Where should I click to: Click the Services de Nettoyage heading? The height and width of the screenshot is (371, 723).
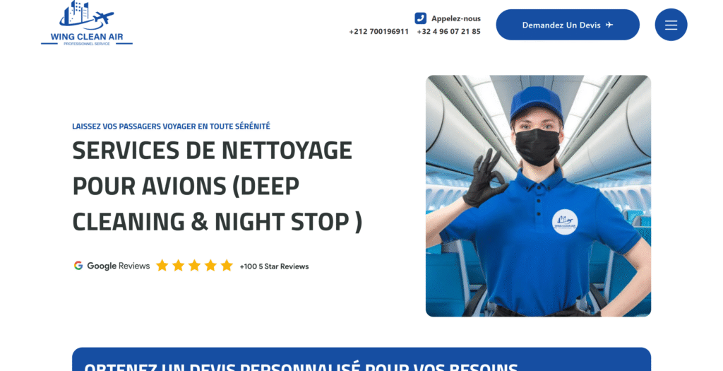click(217, 186)
